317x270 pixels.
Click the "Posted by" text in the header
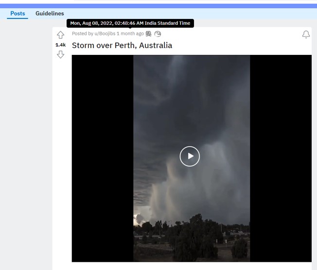(x=83, y=34)
